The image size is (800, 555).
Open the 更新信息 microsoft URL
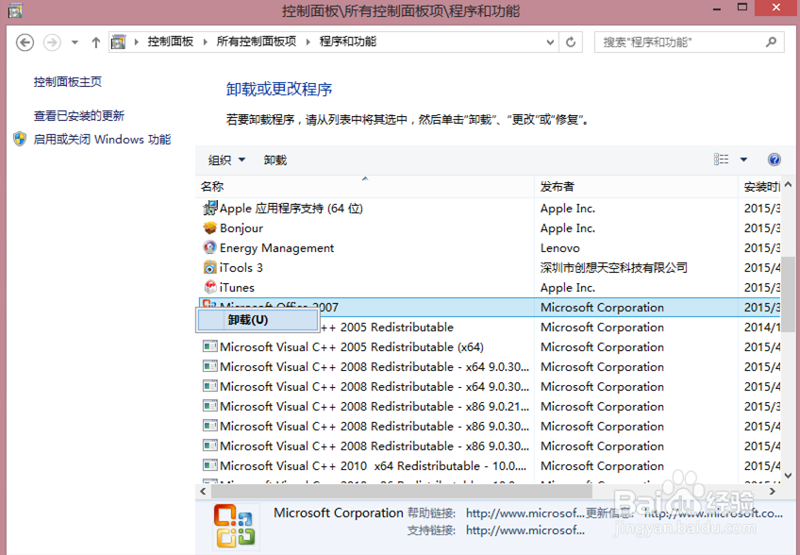713,513
